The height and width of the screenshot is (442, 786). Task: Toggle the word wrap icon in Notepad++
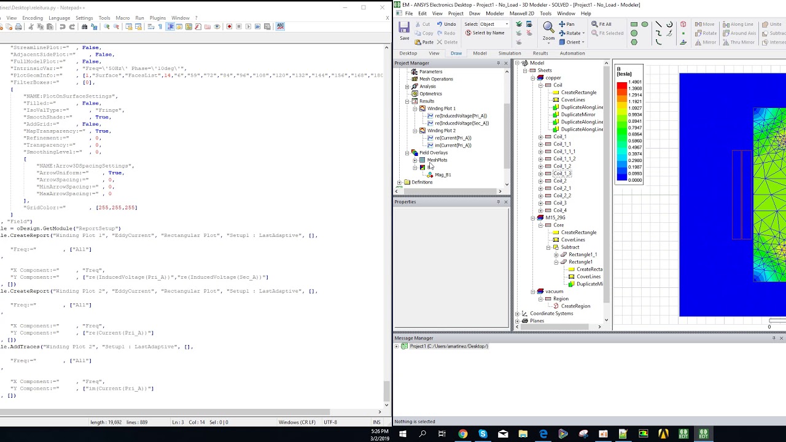150,26
